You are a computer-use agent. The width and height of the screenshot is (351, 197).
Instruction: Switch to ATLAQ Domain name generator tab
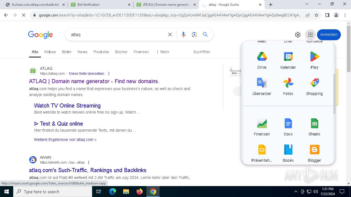[x=166, y=5]
